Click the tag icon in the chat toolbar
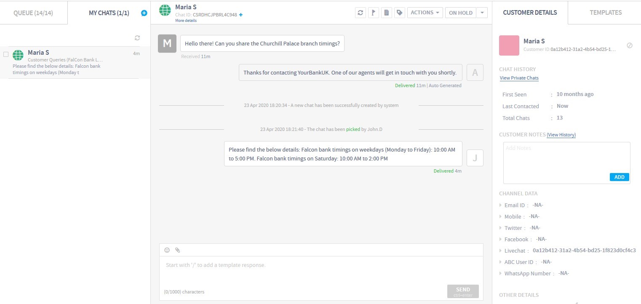The width and height of the screenshot is (641, 304). point(399,13)
